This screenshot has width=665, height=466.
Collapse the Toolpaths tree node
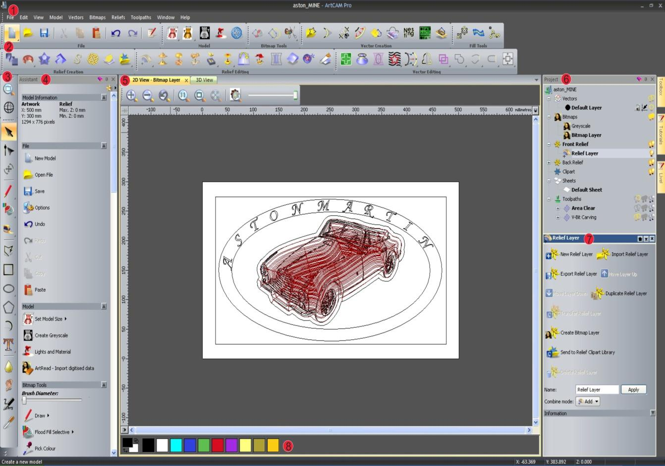(549, 199)
